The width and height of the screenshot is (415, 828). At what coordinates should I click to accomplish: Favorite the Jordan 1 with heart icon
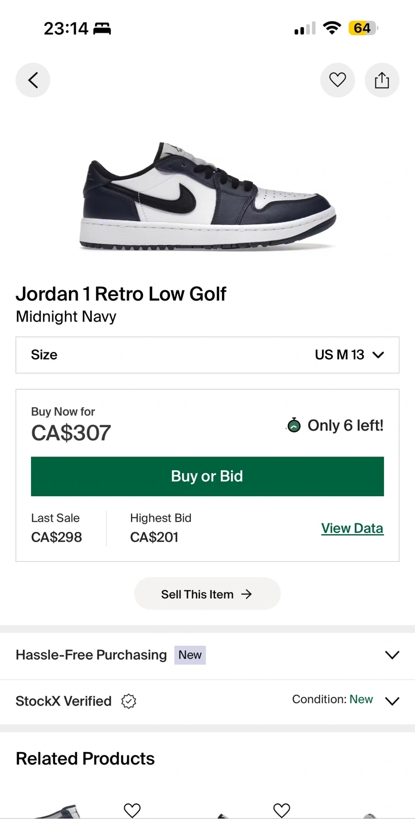tap(337, 80)
